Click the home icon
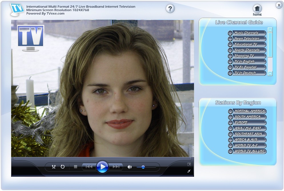 [257, 8]
